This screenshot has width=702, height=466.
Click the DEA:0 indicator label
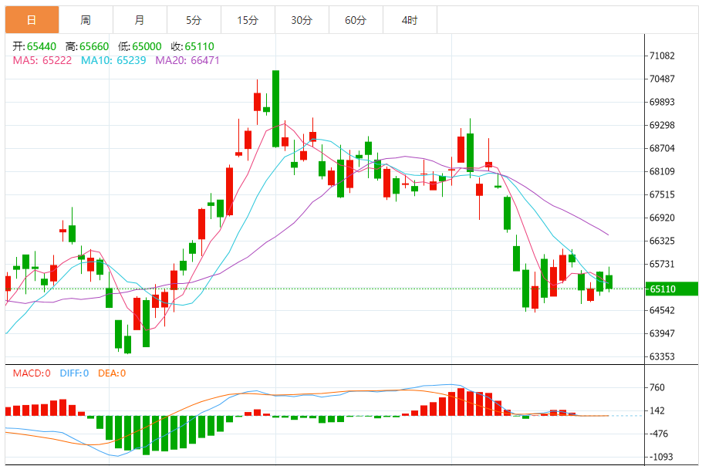(x=112, y=373)
